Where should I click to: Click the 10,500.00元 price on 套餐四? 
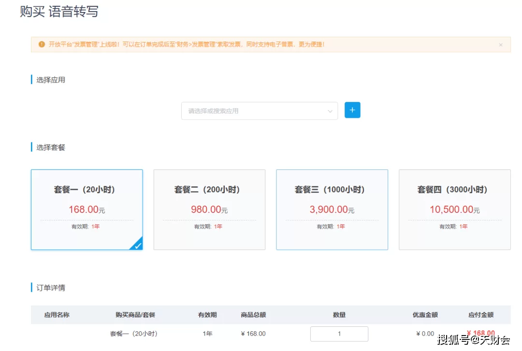454,210
